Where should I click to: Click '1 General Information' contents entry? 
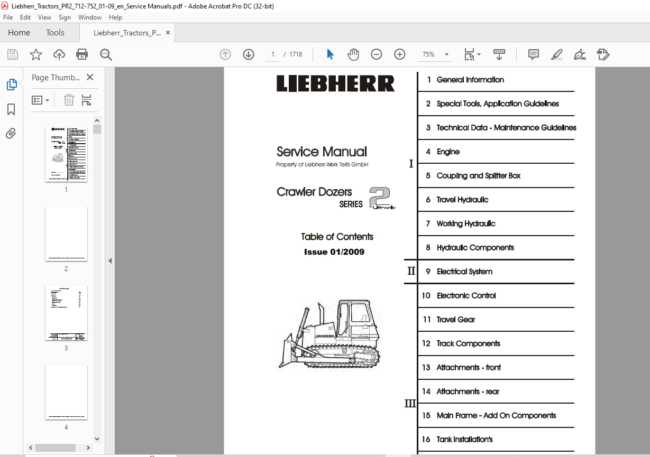pos(465,80)
